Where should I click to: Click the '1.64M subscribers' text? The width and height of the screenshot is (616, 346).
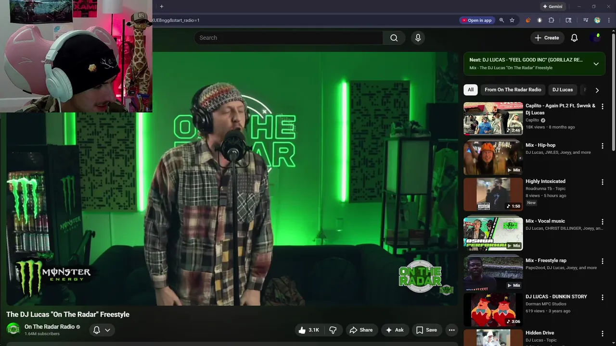(x=42, y=334)
